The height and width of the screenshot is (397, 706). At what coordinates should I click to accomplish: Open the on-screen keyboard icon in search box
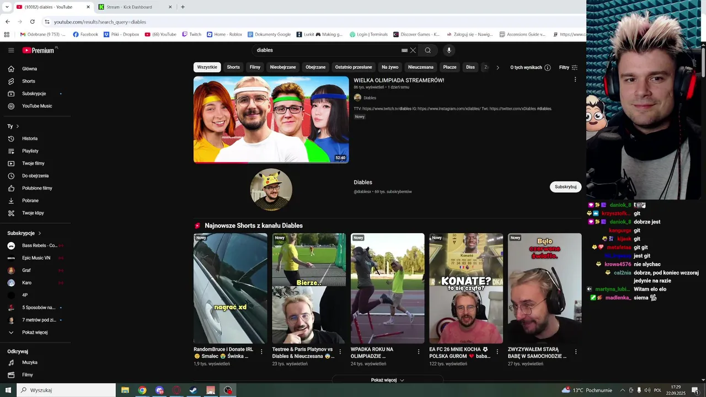404,50
